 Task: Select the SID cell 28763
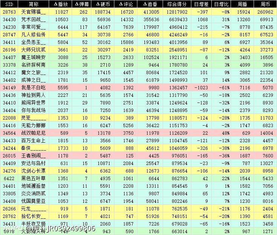[9, 12]
